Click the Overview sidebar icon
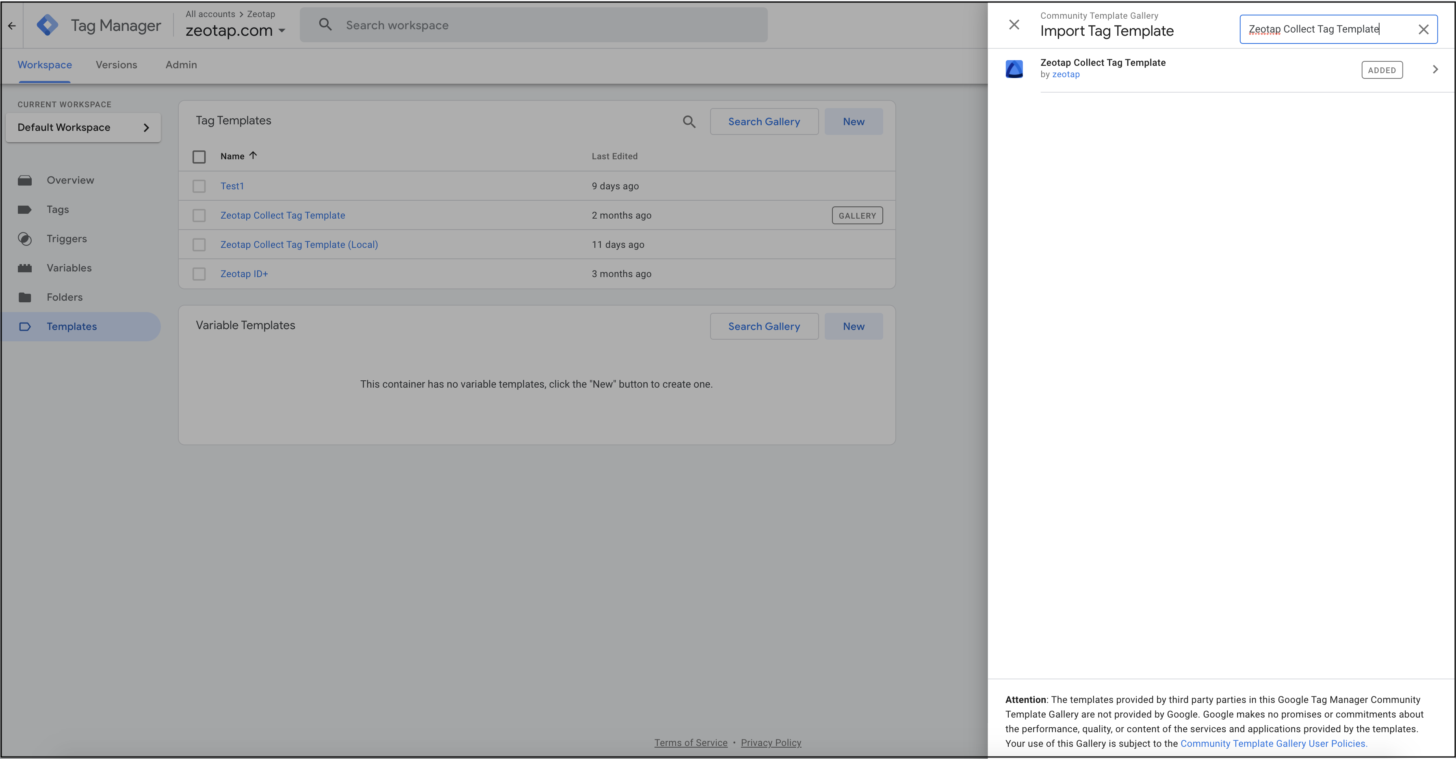The width and height of the screenshot is (1456, 759). [26, 180]
